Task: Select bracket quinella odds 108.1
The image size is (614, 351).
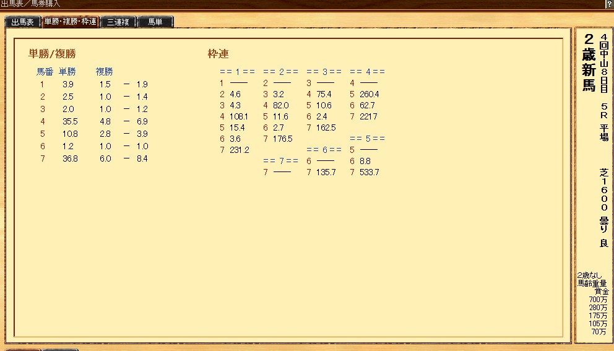Action: pyautogui.click(x=239, y=117)
